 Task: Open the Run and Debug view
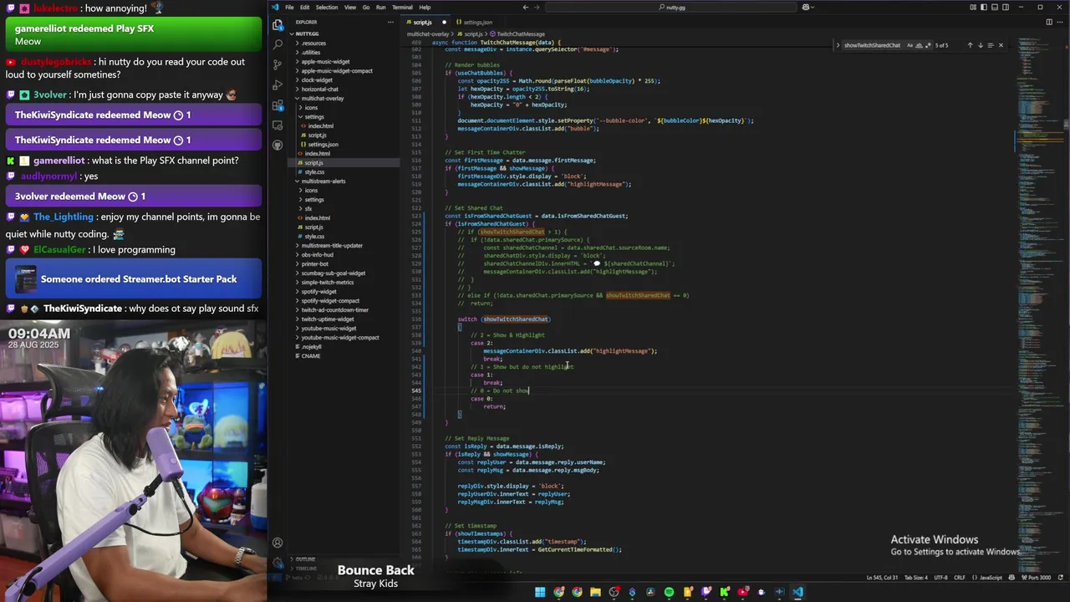point(278,84)
